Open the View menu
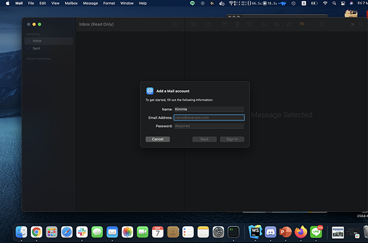Screen dimensions: 368x243 point(55,3)
